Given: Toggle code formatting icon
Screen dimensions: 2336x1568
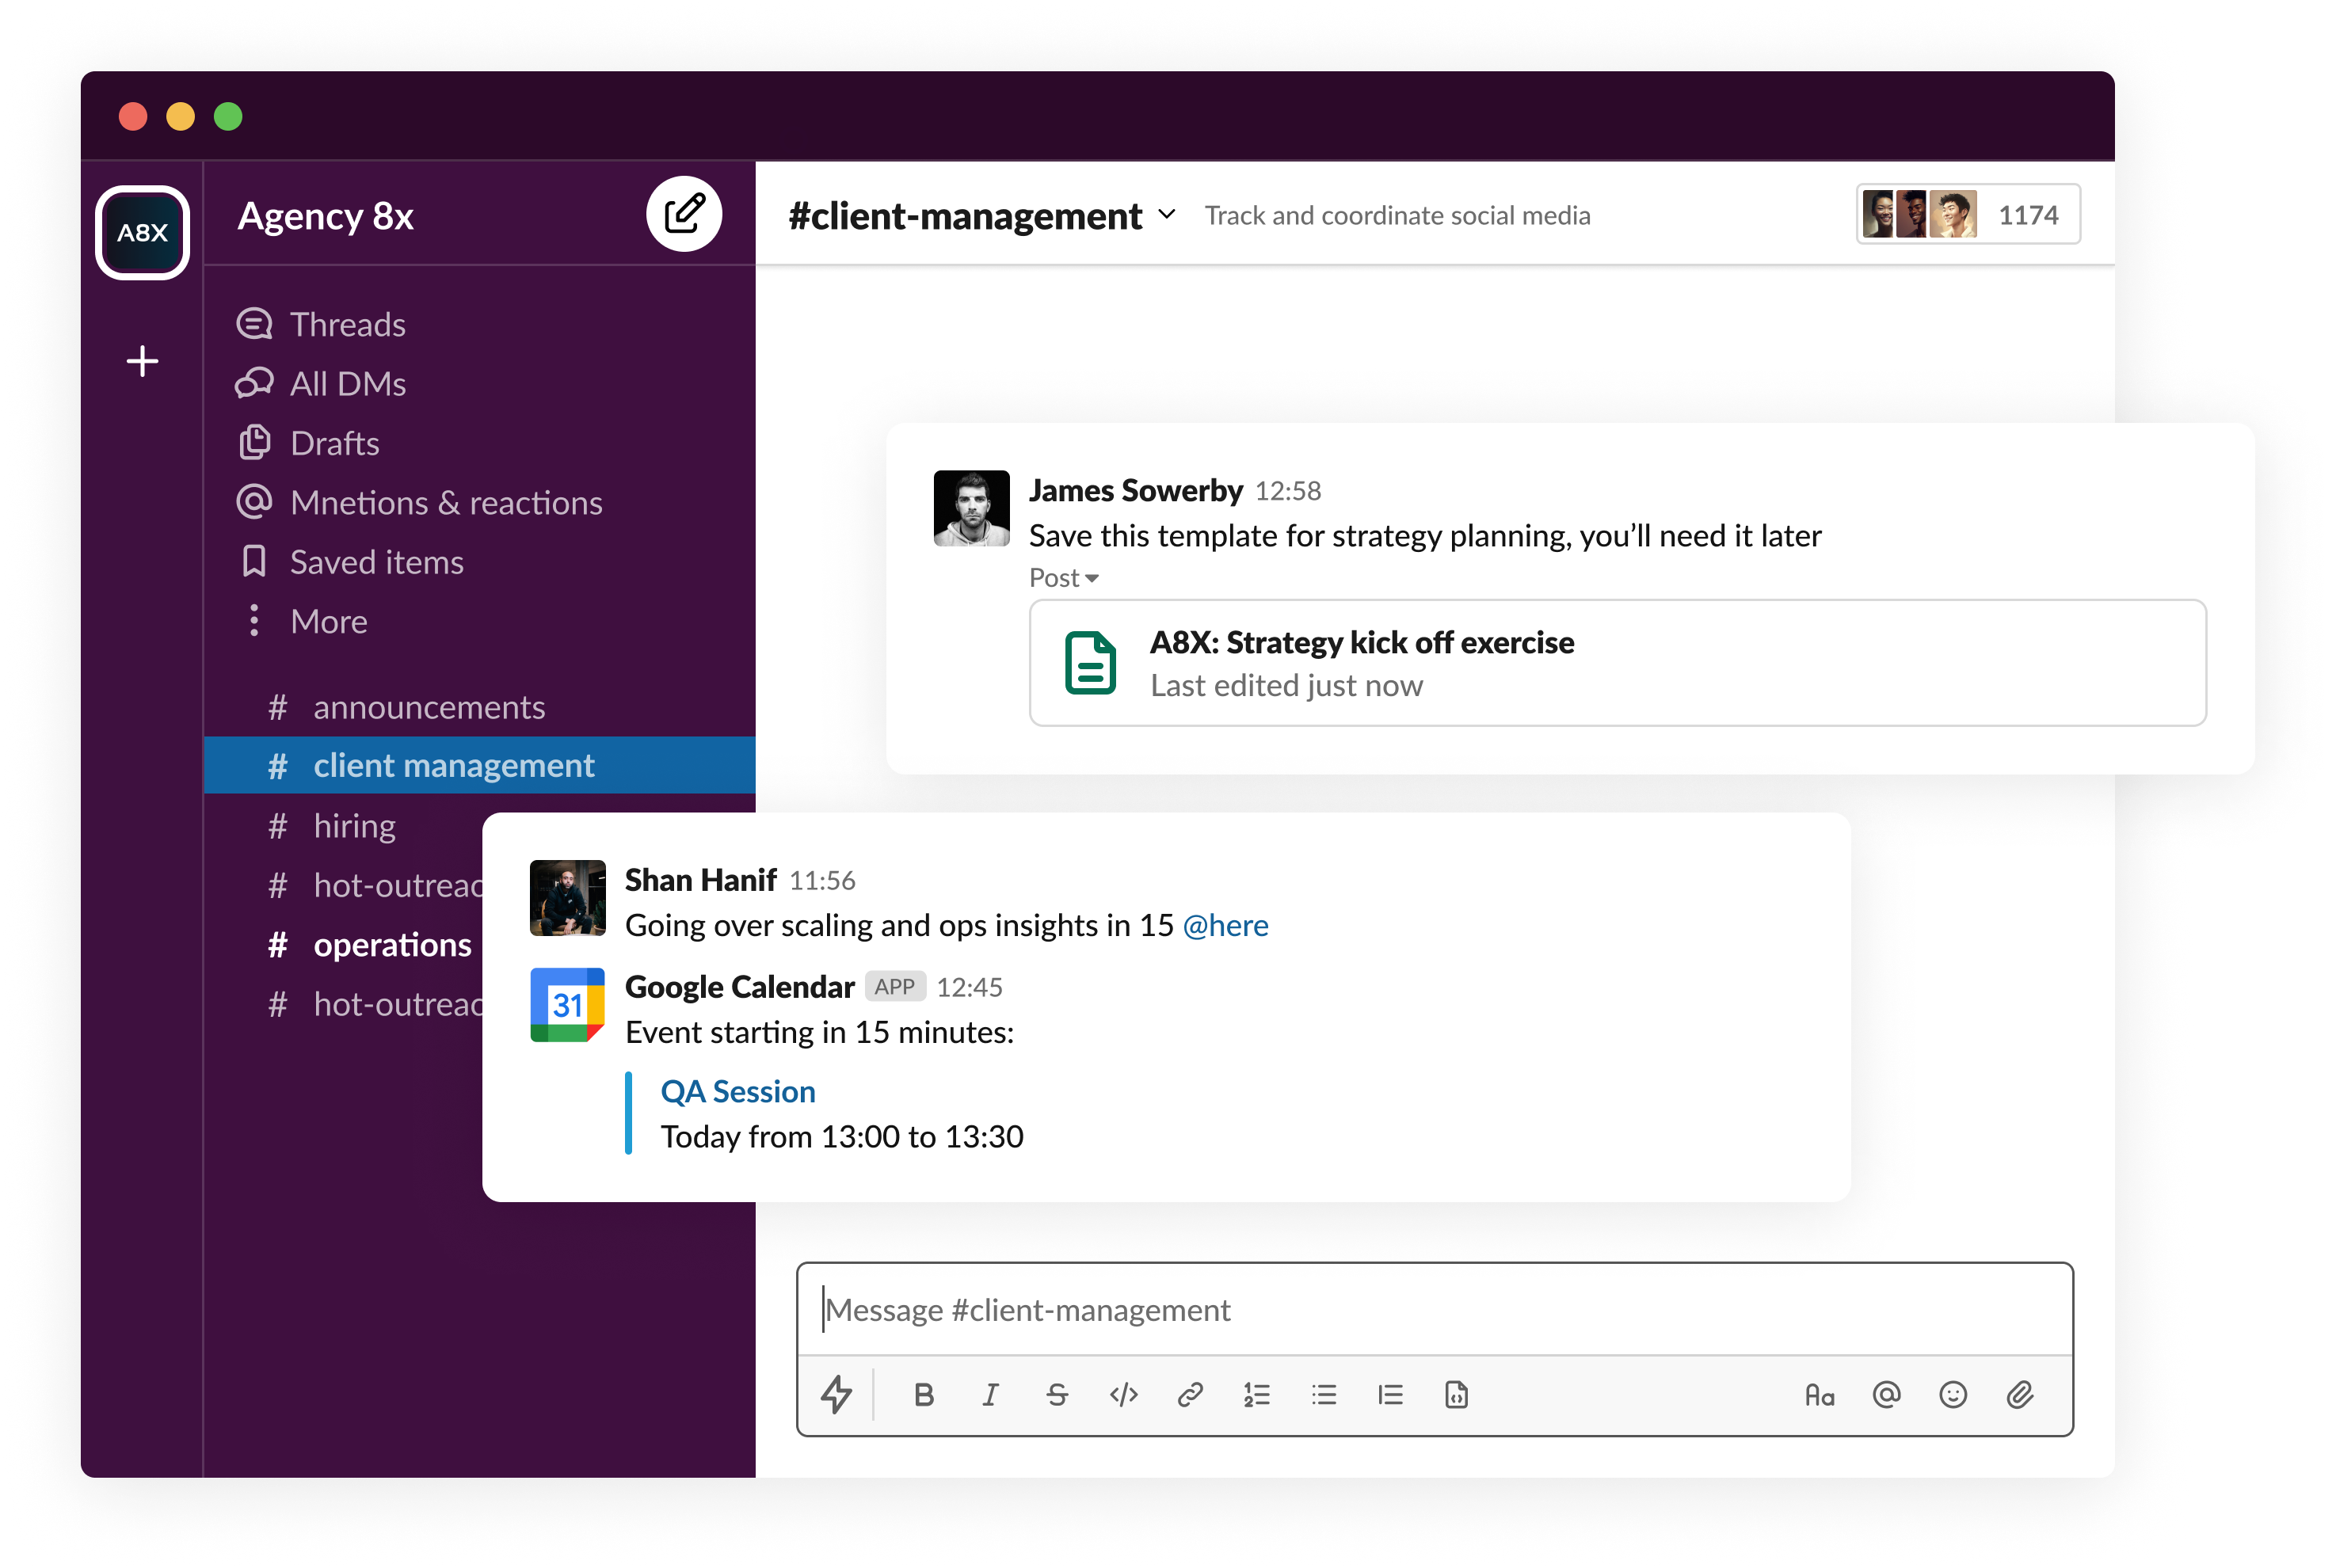Looking at the screenshot, I should tap(1123, 1394).
